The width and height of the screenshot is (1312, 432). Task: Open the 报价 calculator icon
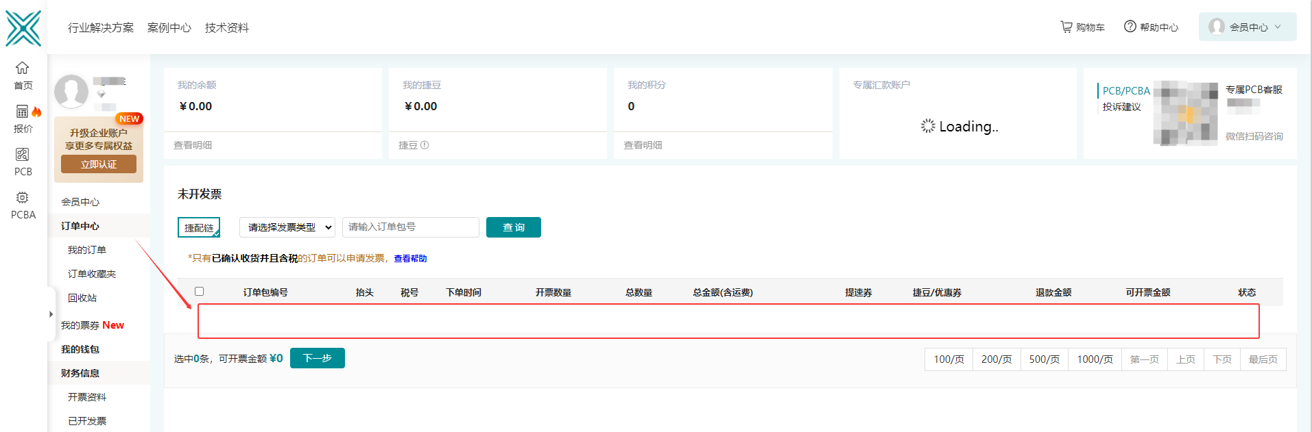tap(23, 112)
